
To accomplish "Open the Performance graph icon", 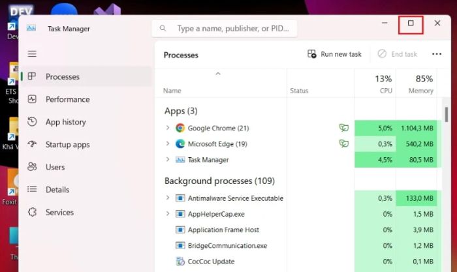I will (32, 99).
